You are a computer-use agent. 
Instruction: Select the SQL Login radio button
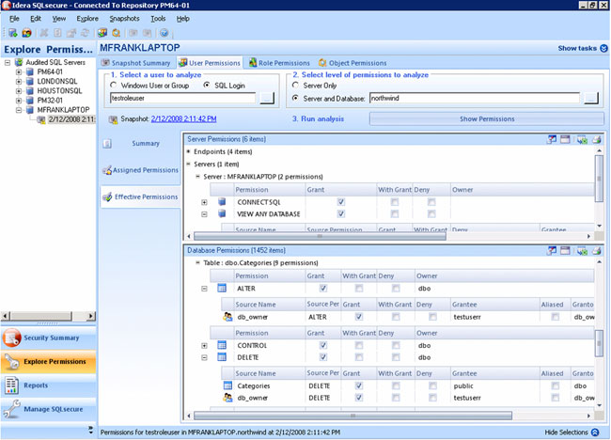pos(207,85)
